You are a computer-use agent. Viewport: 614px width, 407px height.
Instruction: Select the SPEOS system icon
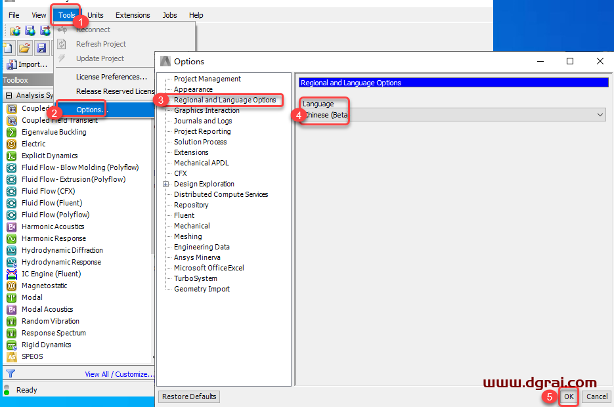12,357
